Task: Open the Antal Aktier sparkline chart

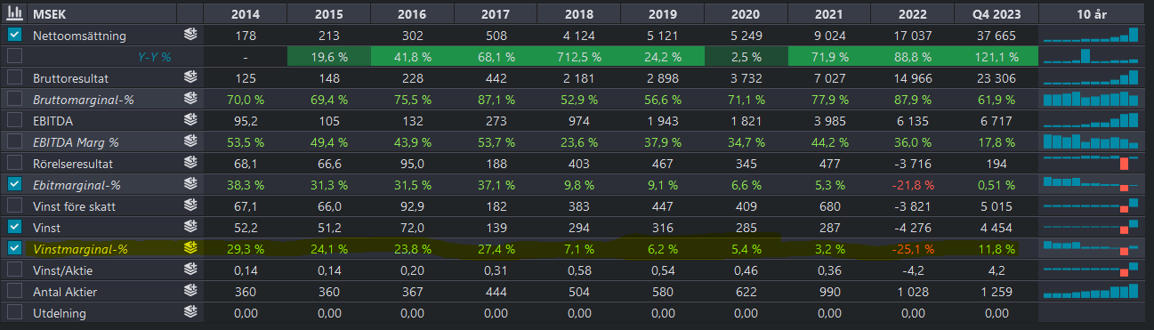Action: point(1091,291)
